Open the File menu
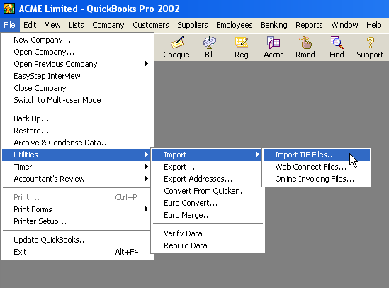Screen dimensions: 389x288 [10, 25]
